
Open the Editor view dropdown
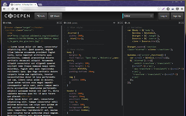pos(138,16)
